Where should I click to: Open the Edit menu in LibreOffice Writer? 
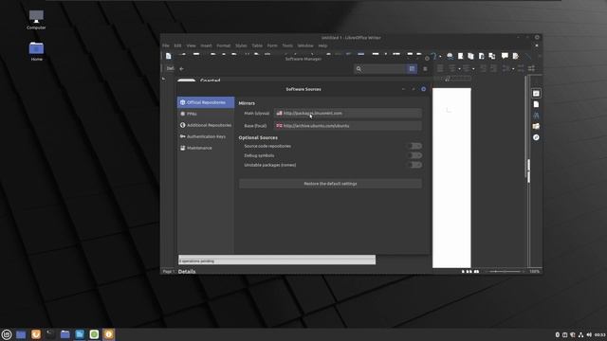177,45
